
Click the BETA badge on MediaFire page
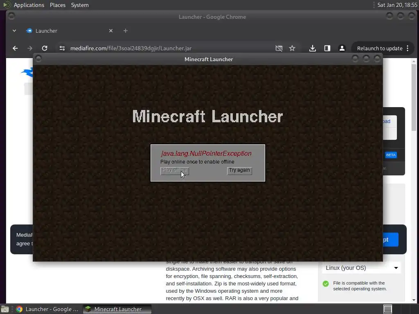(391, 155)
